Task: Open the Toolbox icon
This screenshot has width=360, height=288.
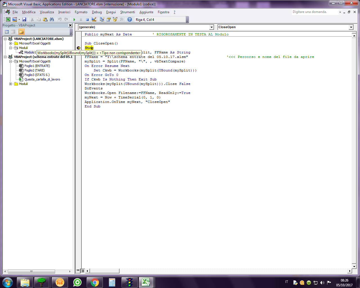Action: tap(121, 19)
